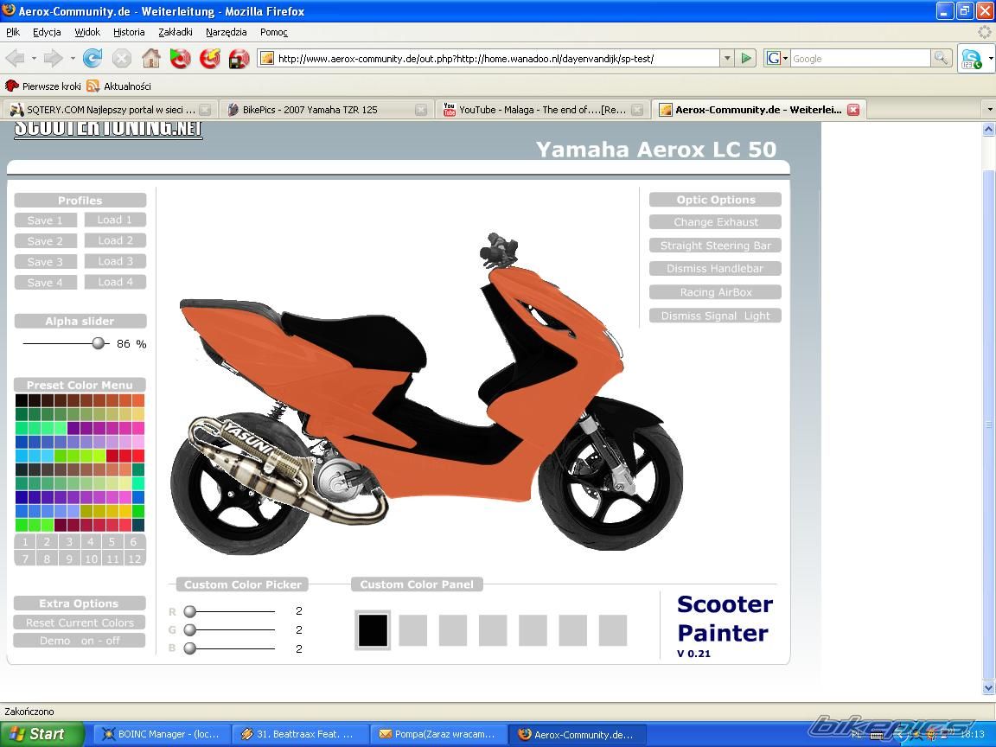The width and height of the screenshot is (996, 747).
Task: Toggle the Dismiss Signal Light option
Action: [715, 316]
